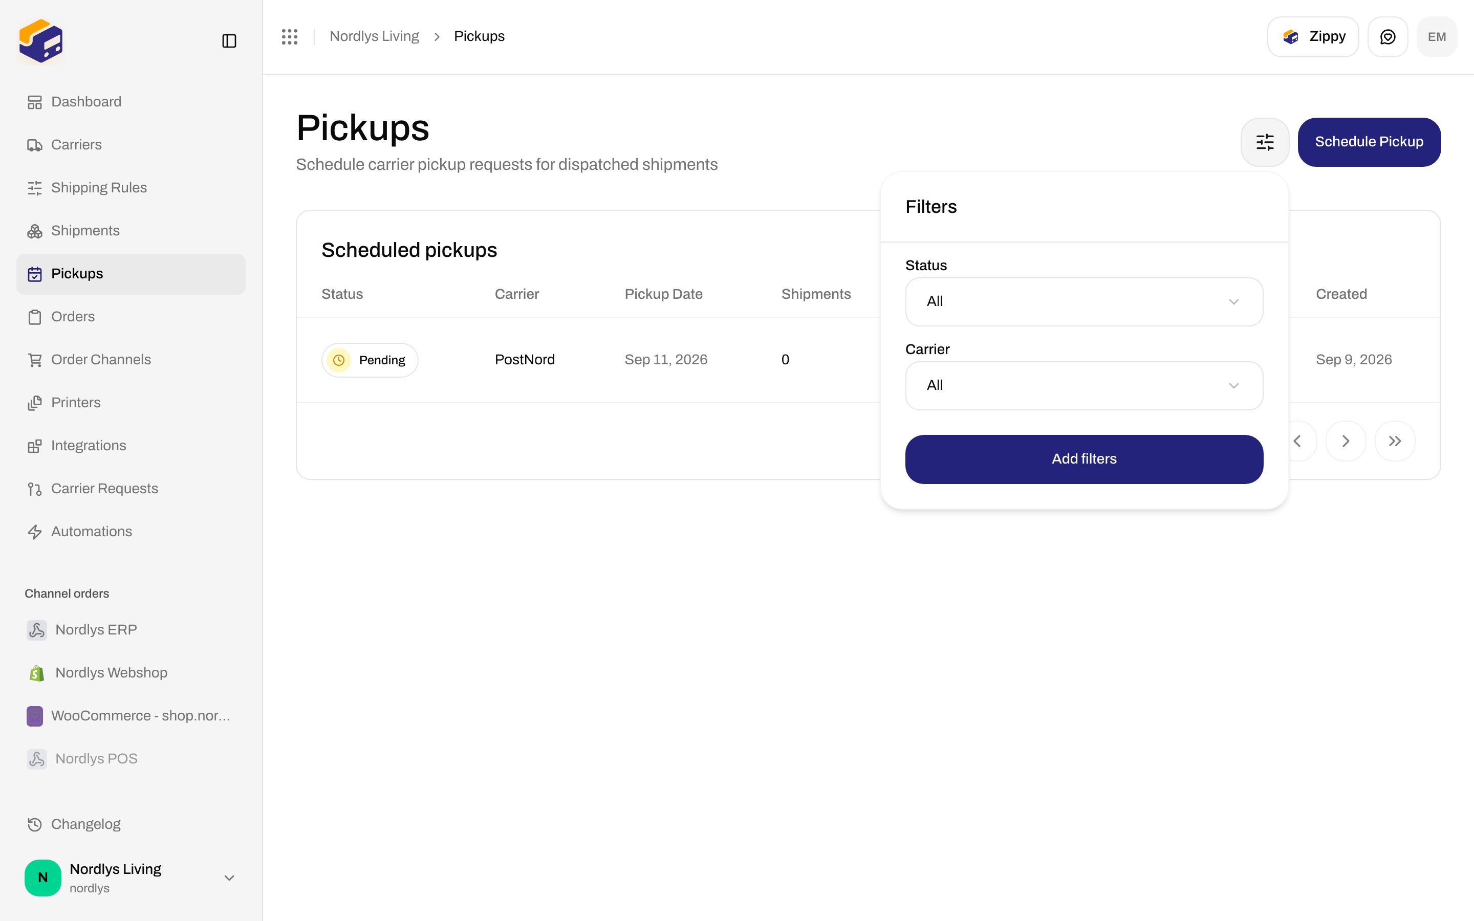The height and width of the screenshot is (921, 1474).
Task: Click the Zippy button logo icon
Action: [x=1290, y=36]
